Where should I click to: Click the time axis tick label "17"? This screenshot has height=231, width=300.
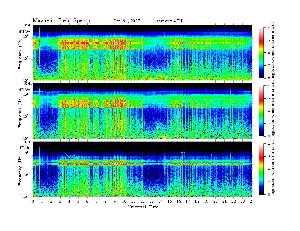click(x=188, y=201)
